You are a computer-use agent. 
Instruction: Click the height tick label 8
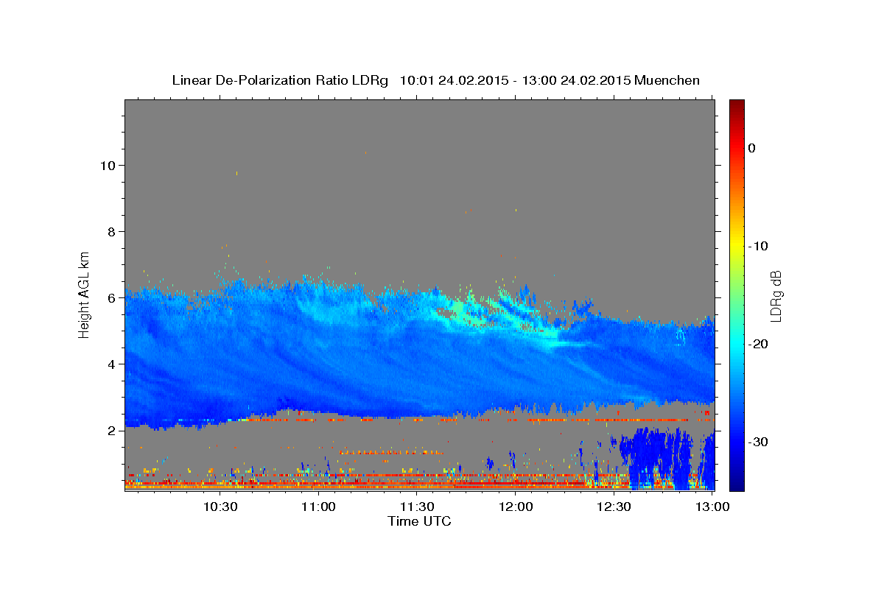click(x=111, y=231)
